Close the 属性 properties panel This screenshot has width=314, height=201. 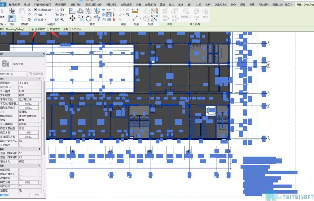tap(44, 54)
